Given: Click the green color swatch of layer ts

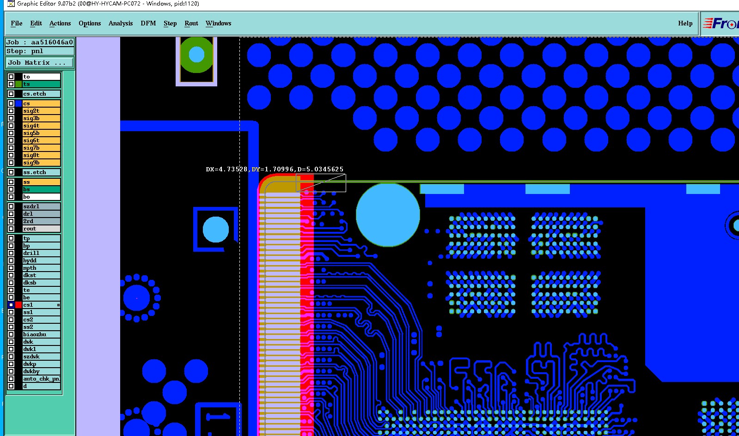Looking at the screenshot, I should (18, 84).
